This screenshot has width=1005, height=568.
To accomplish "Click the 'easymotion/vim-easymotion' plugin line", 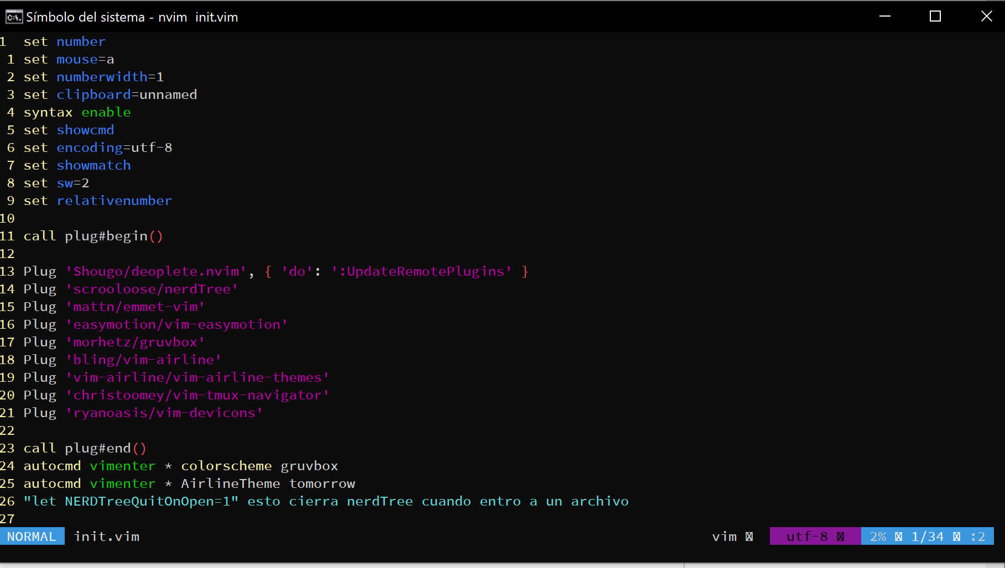I will tap(156, 324).
